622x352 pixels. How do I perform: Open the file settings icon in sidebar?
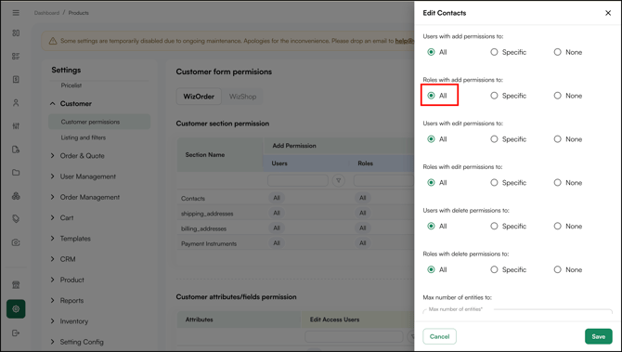click(16, 150)
